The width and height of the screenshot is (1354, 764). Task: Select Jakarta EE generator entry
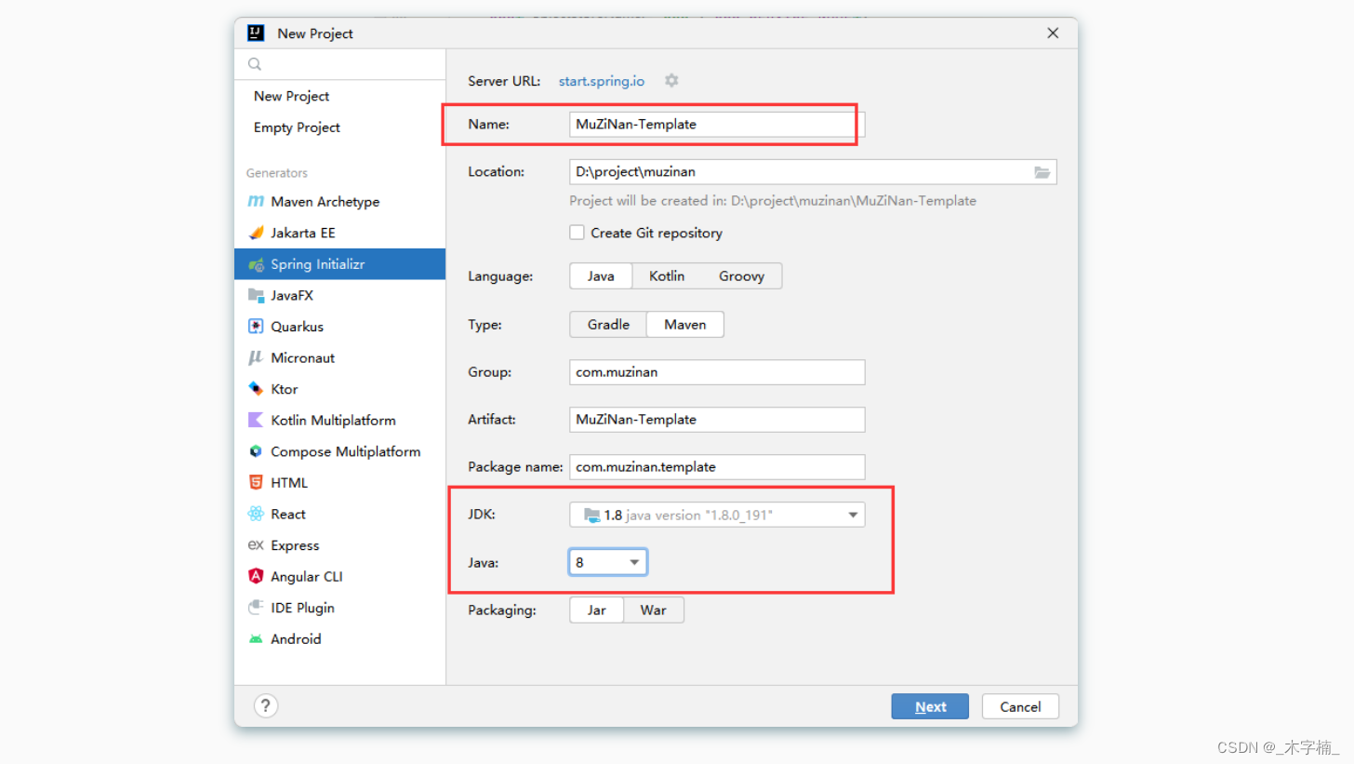tap(339, 233)
